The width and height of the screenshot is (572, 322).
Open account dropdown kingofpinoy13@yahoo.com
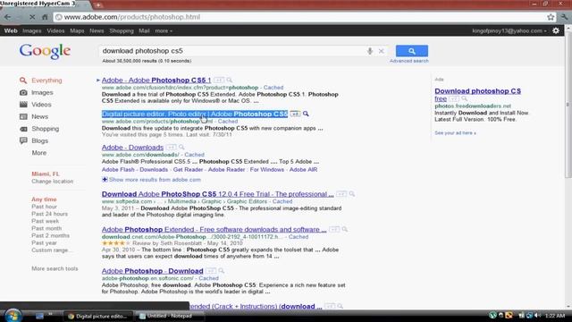(509, 30)
